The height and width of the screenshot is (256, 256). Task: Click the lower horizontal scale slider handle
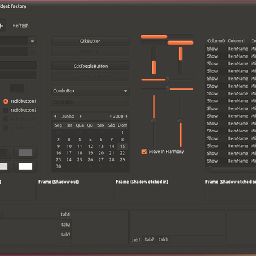tap(168, 89)
